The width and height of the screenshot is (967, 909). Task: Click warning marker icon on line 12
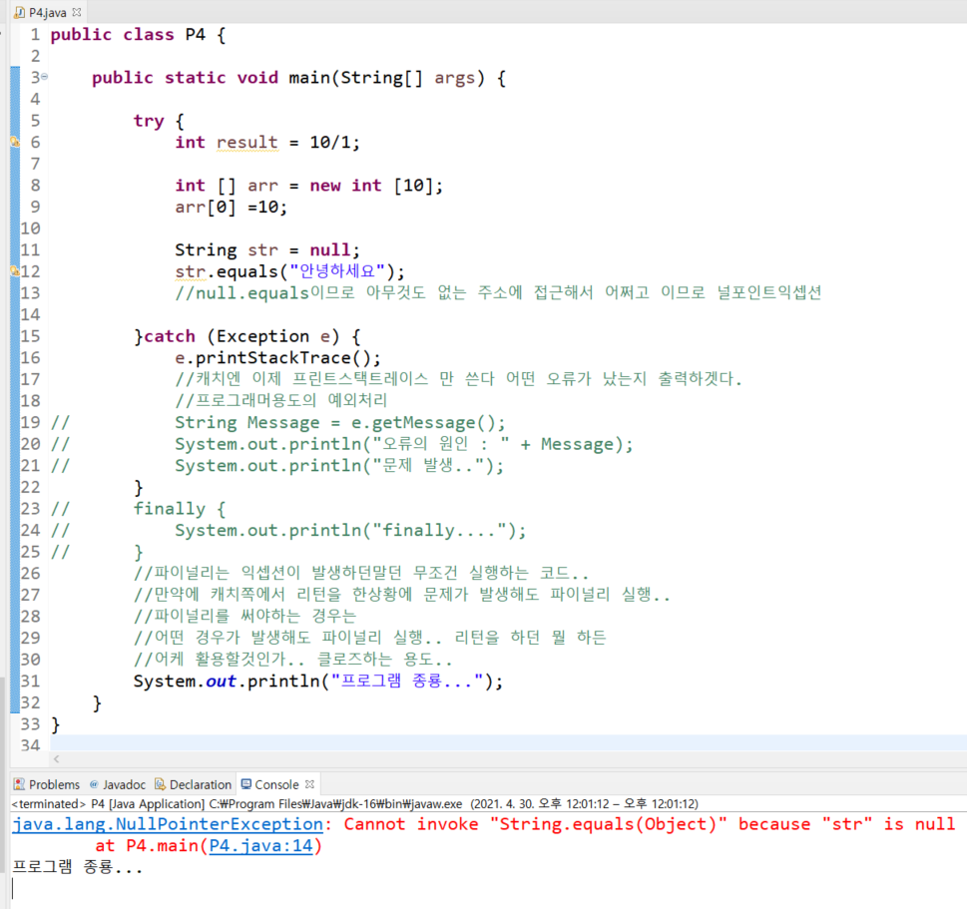click(15, 270)
